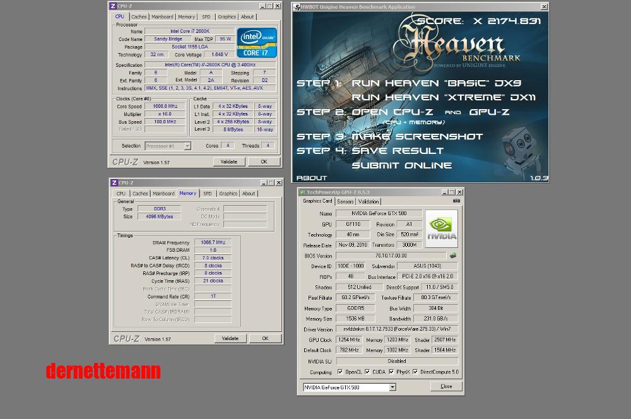
Task: Close the Heaven Benchmark window
Action: pos(544,7)
